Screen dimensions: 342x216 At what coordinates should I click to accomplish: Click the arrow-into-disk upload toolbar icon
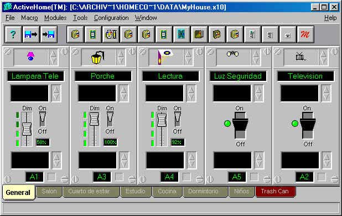pos(49,34)
